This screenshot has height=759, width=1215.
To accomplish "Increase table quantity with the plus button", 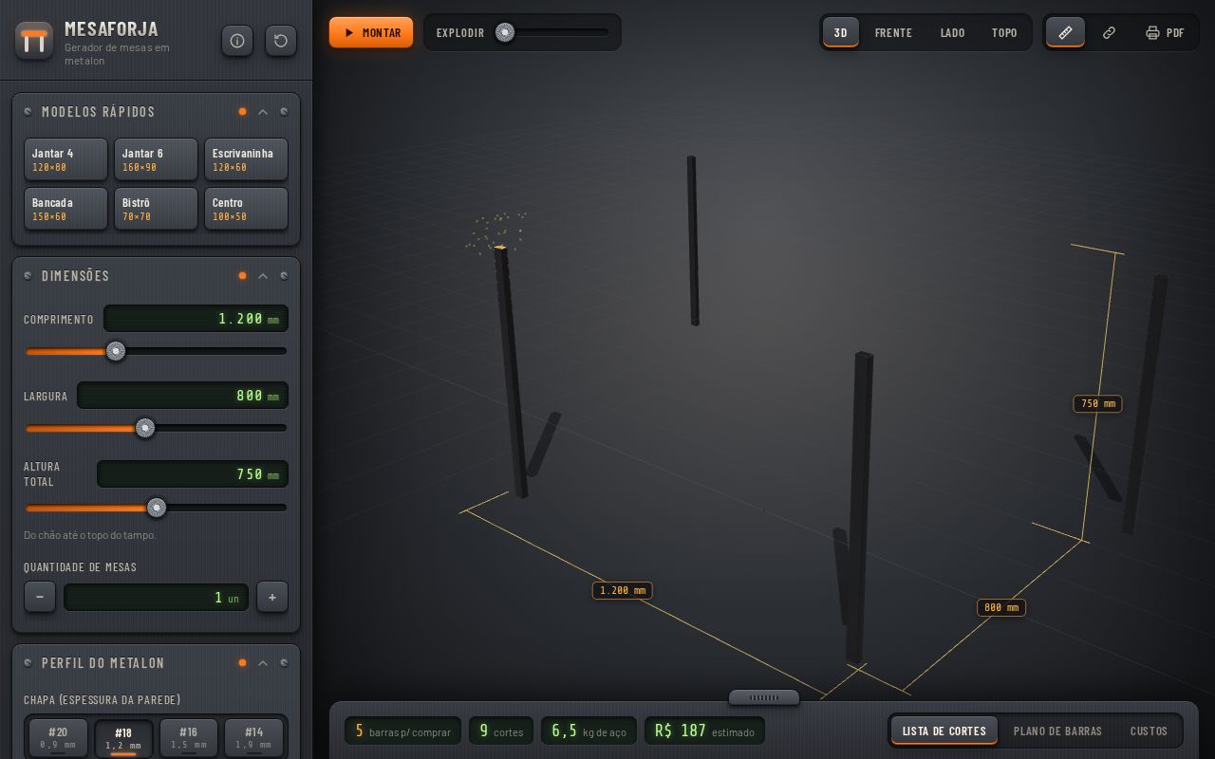I will tap(272, 597).
